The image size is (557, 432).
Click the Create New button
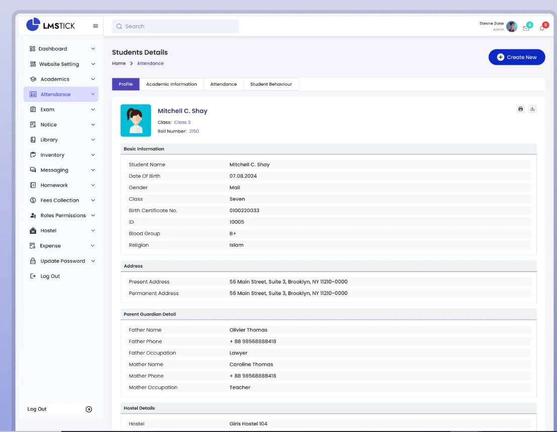click(x=516, y=57)
